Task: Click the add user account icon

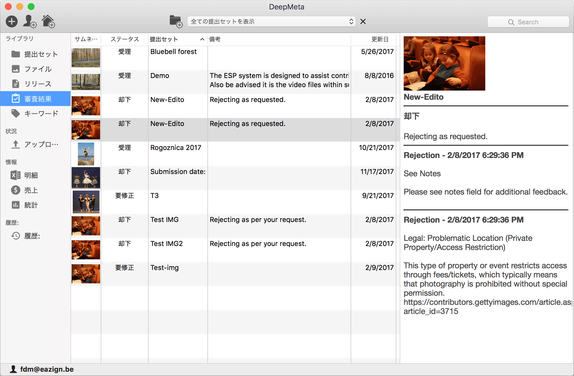Action: [29, 21]
